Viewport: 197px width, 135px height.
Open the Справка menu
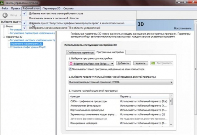point(68,9)
